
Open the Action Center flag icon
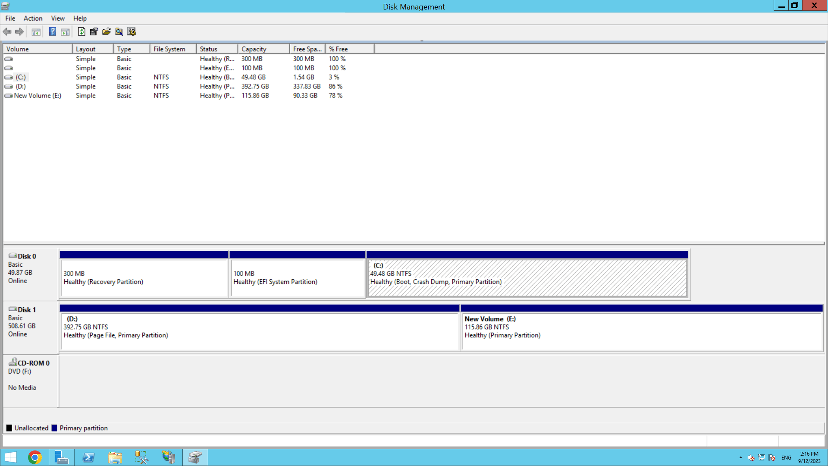pos(772,458)
